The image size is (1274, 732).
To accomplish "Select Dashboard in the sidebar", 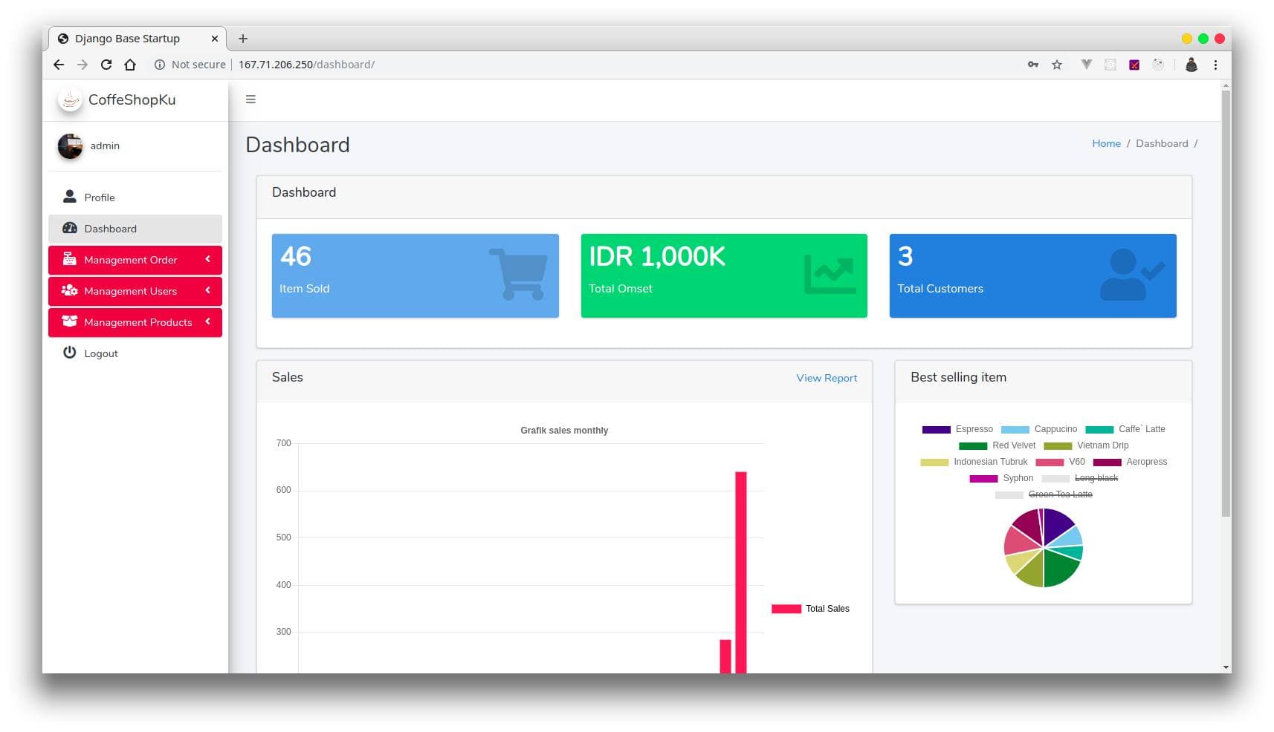I will click(135, 229).
